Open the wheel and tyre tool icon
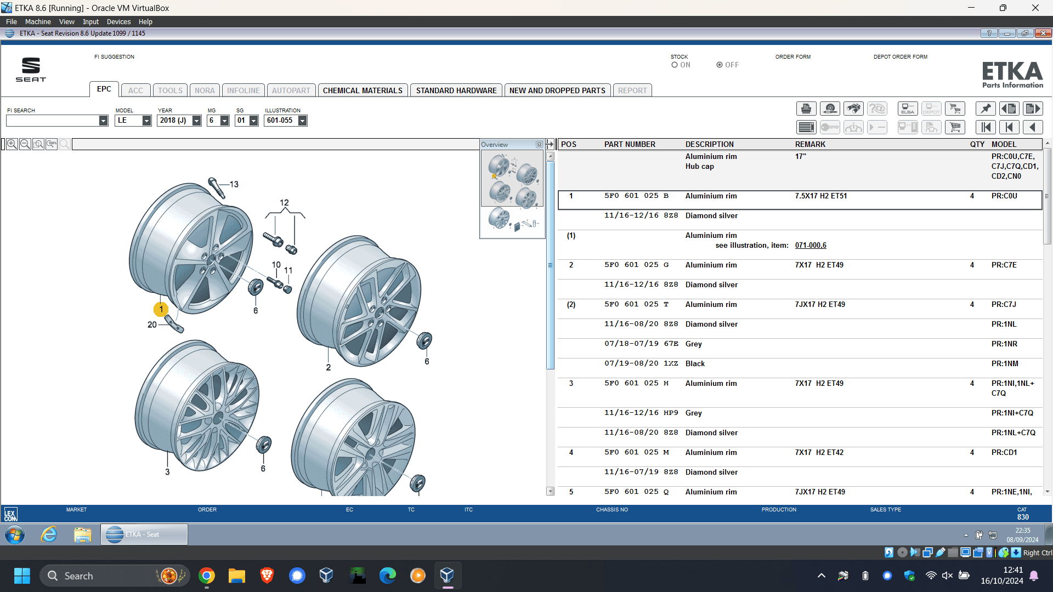This screenshot has height=592, width=1053. 830,109
